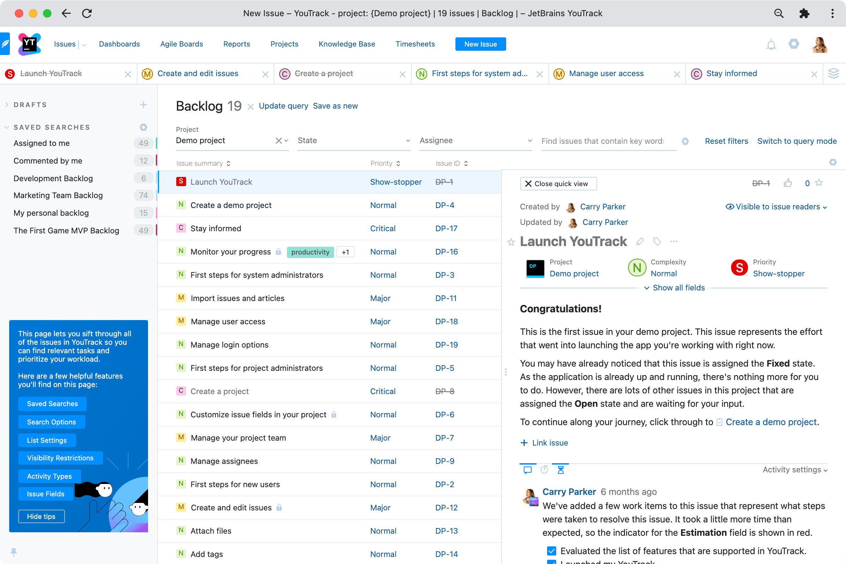Star the Launch YouTrack issue as favorite
This screenshot has height=564, width=846.
coord(511,242)
